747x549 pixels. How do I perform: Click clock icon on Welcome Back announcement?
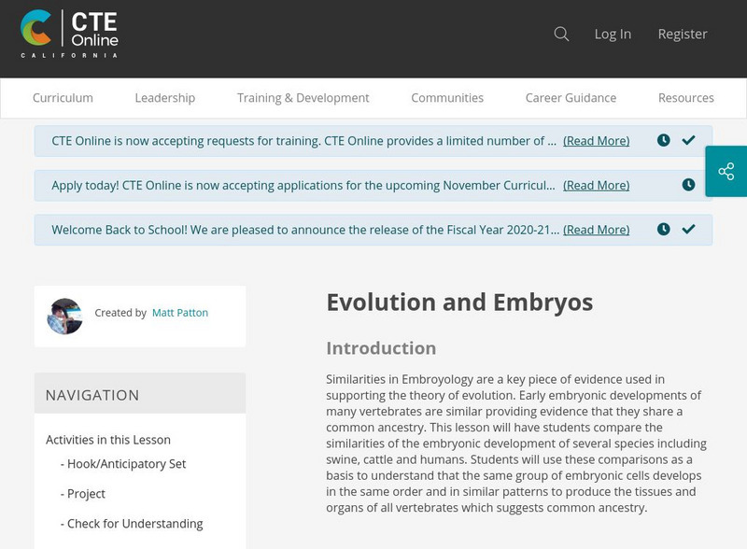pyautogui.click(x=664, y=230)
